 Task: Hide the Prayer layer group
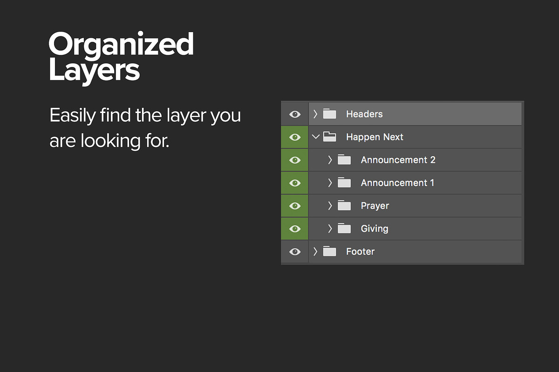point(294,206)
